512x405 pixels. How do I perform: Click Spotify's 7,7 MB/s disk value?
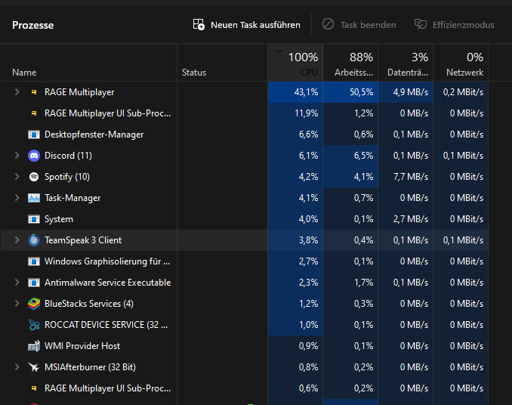(411, 177)
